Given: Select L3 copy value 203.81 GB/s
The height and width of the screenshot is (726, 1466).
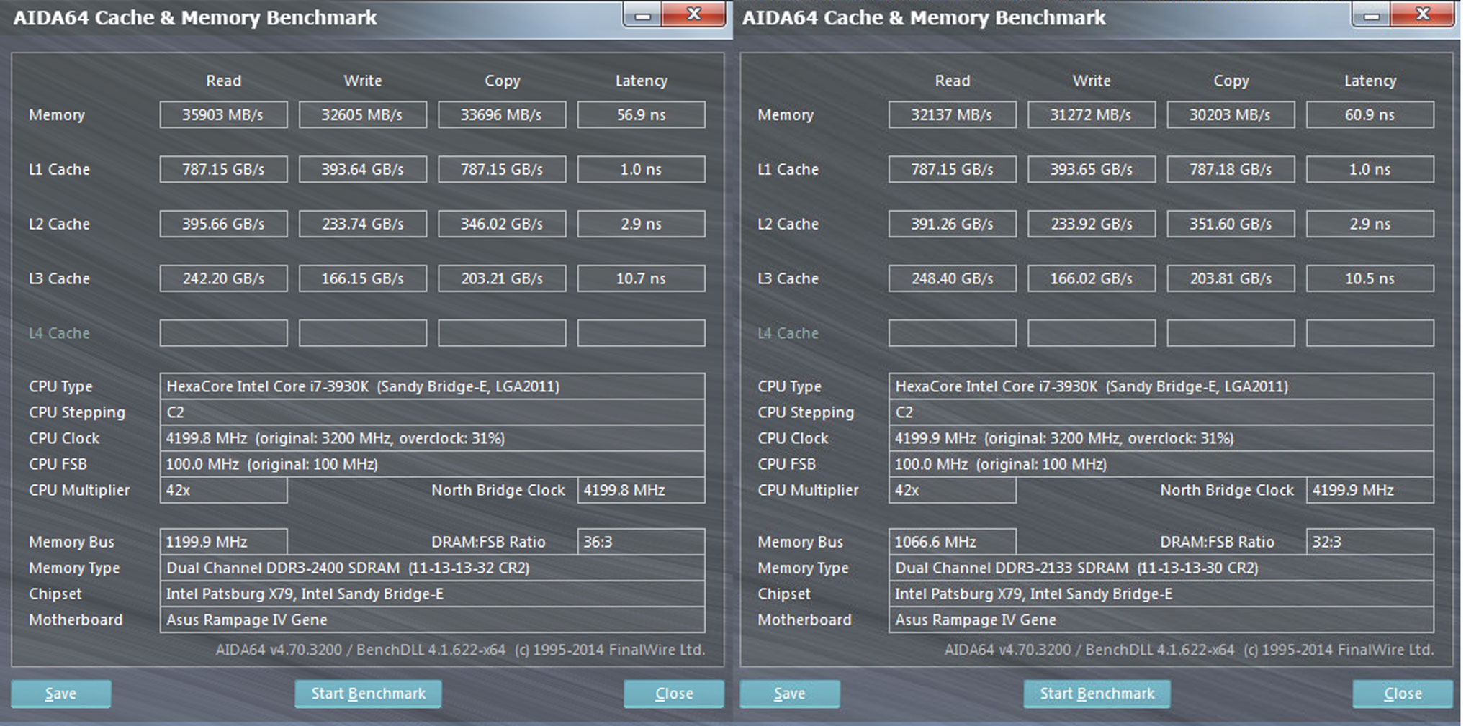Looking at the screenshot, I should point(1231,278).
